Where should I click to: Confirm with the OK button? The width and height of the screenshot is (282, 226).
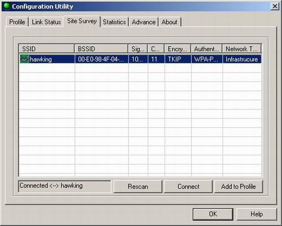pos(213,214)
